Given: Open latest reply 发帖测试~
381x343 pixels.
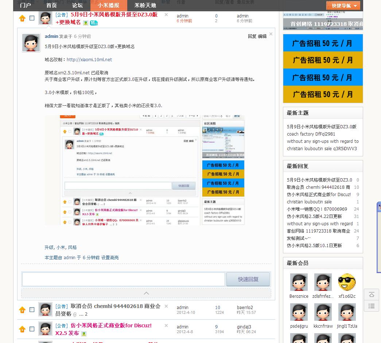Looking at the screenshot, I should pyautogui.click(x=299, y=238).
